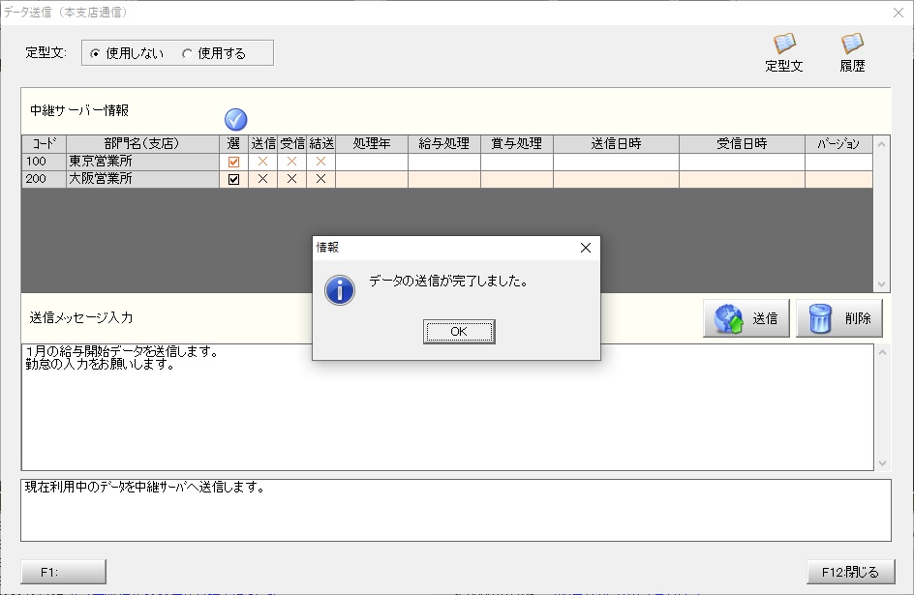Viewport: 914px width, 595px height.
Task: Click the table scrollbar down arrow
Action: pos(881,284)
